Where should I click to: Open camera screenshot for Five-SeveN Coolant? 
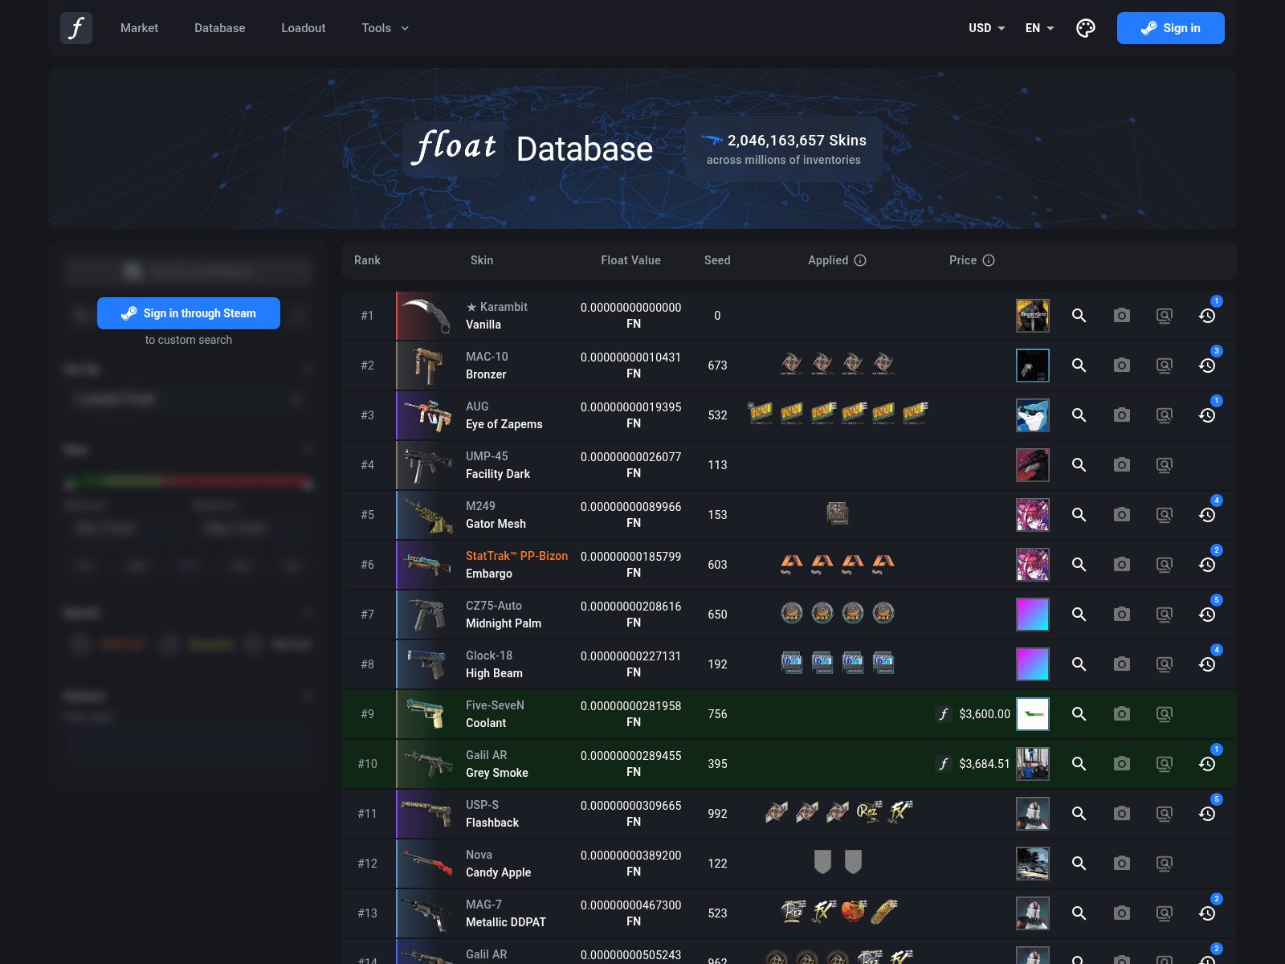coord(1122,714)
